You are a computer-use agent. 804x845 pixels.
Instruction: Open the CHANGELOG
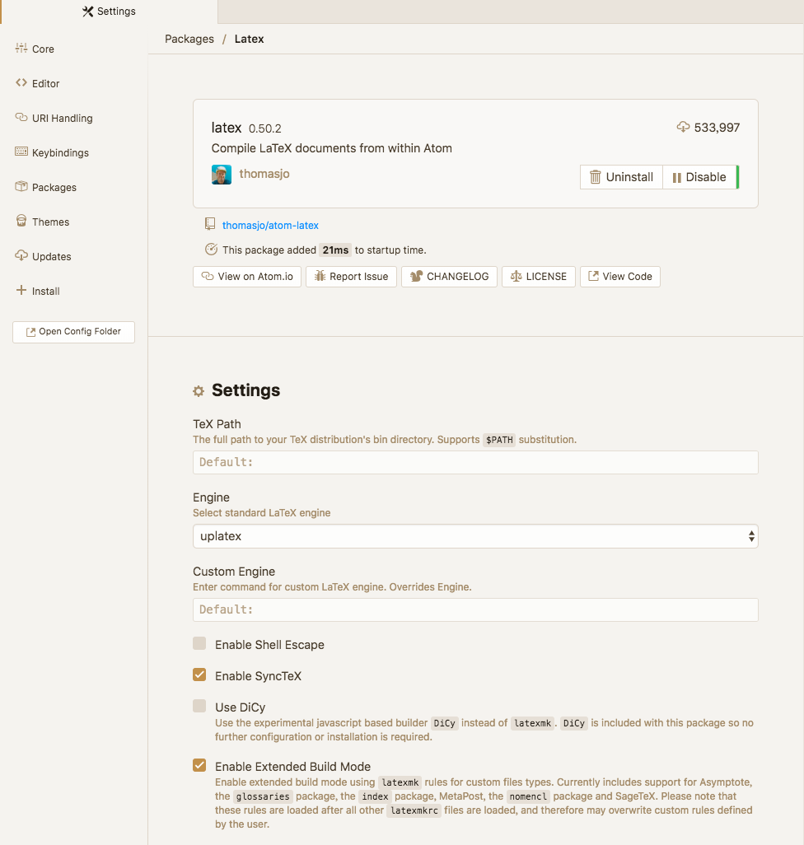450,277
